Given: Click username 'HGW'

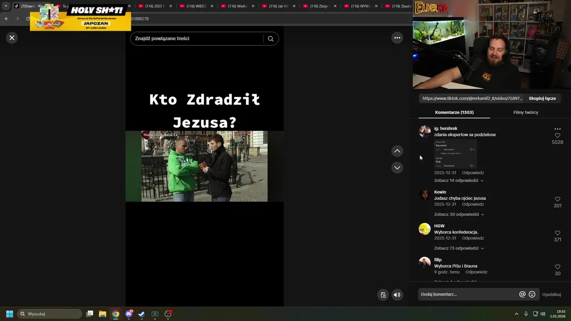Looking at the screenshot, I should 439,226.
